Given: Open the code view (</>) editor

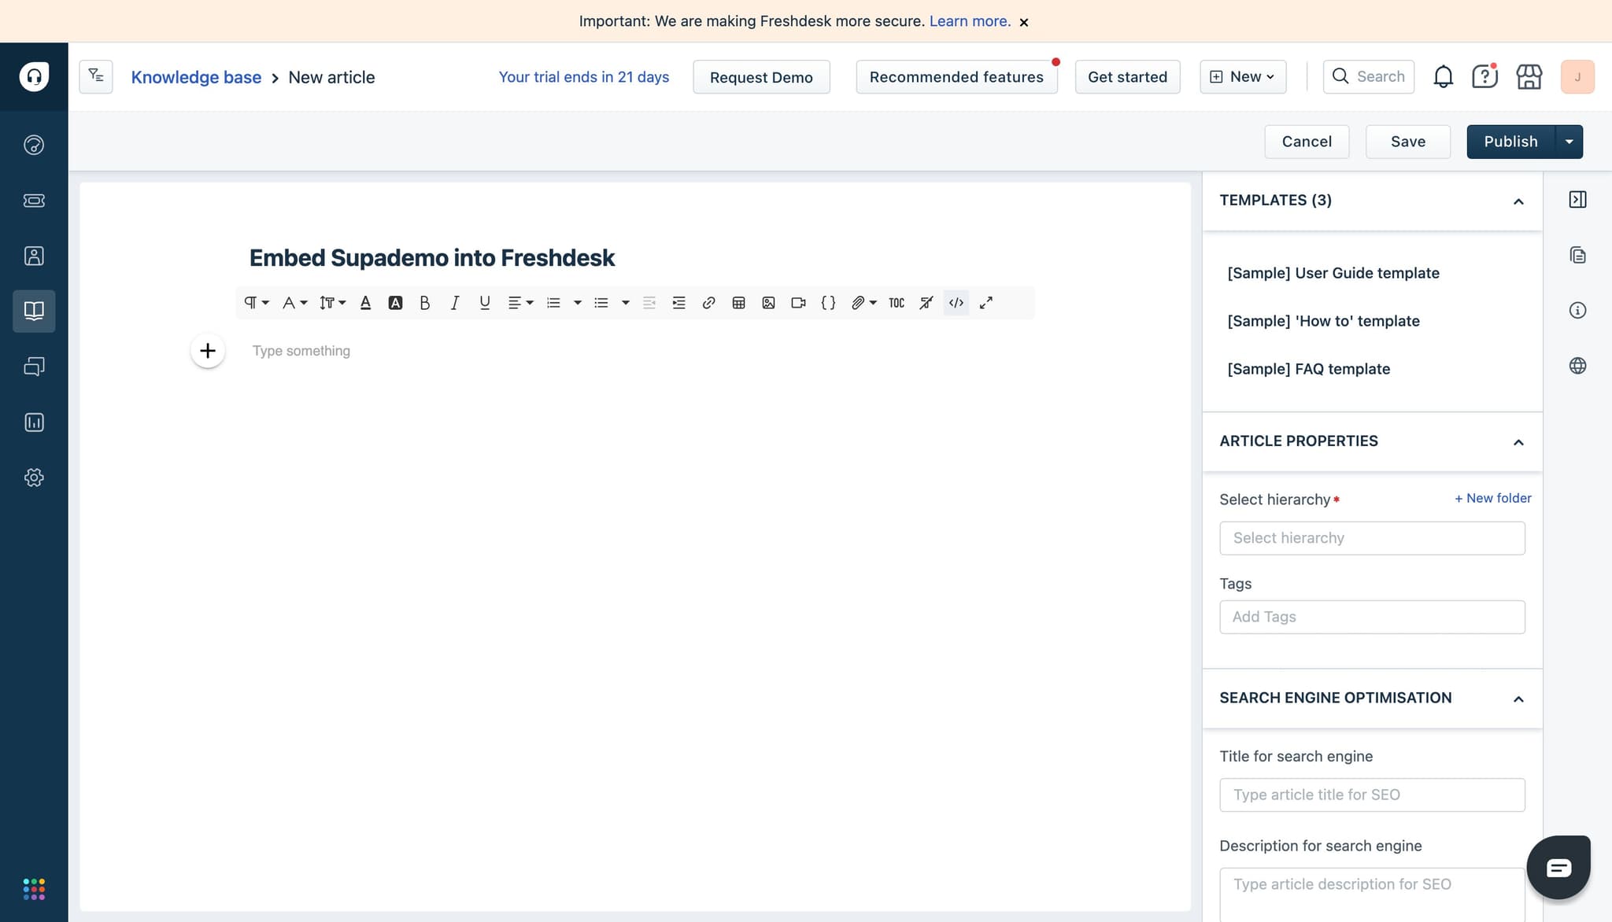Looking at the screenshot, I should pyautogui.click(x=956, y=303).
